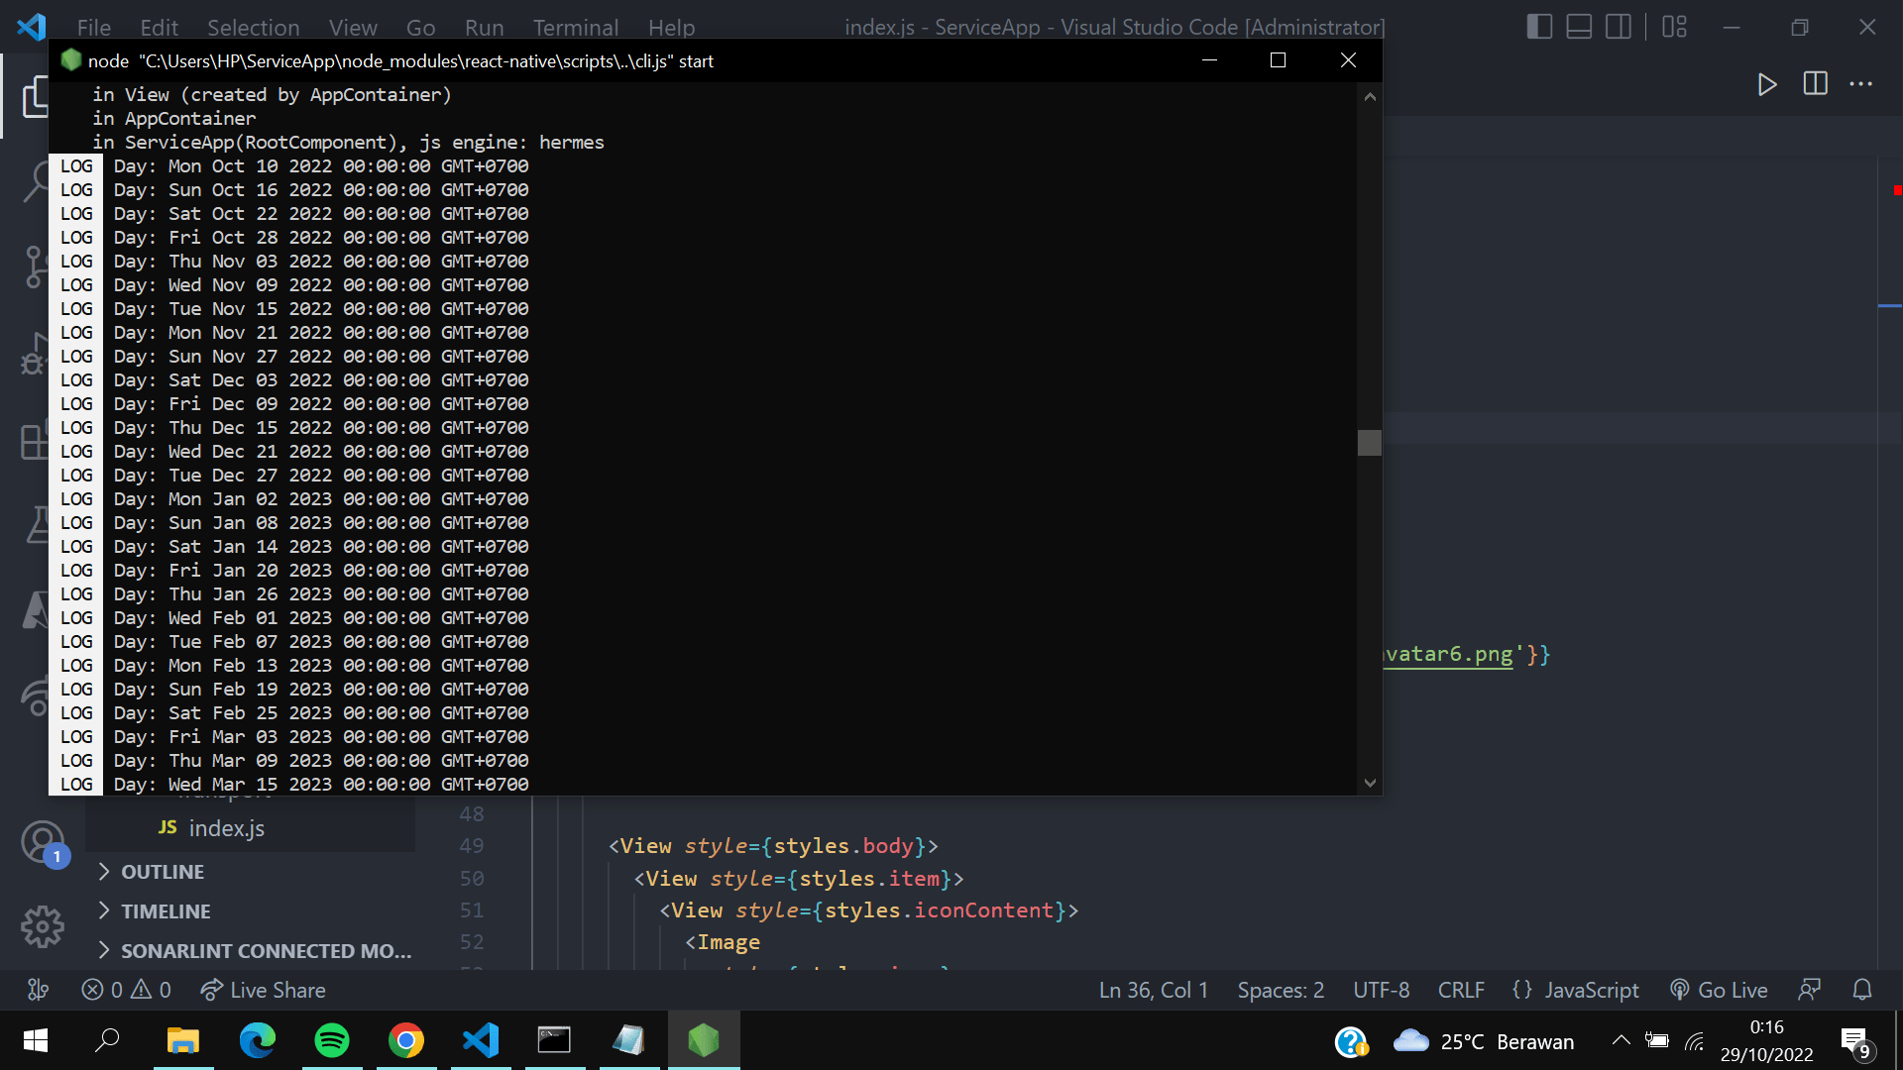Open the Extensions view
1903x1070 pixels.
point(38,441)
